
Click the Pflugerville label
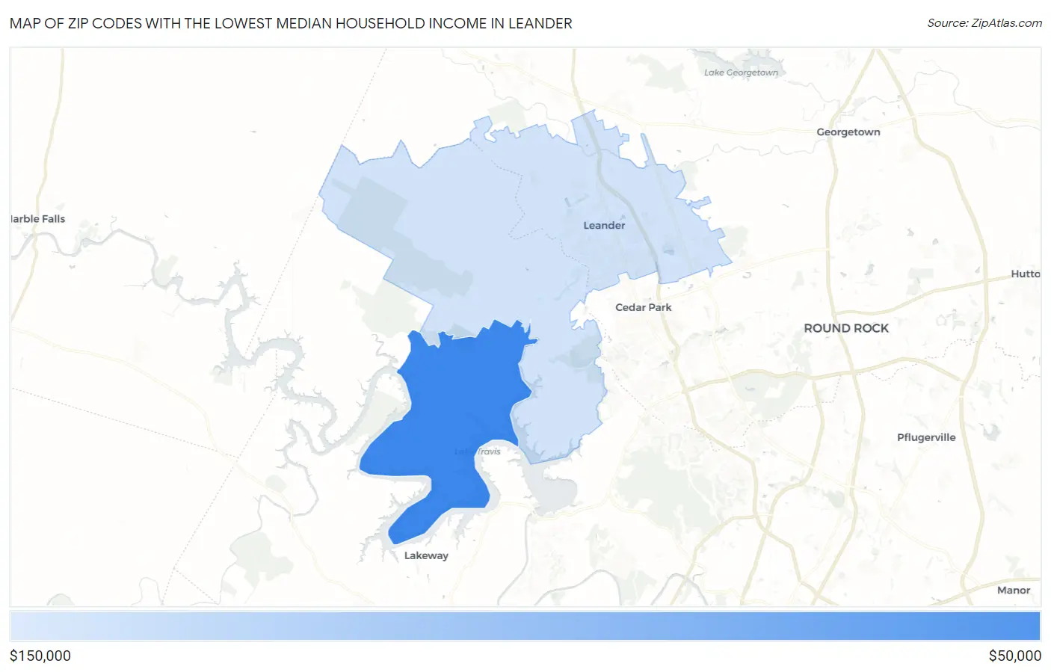[926, 437]
